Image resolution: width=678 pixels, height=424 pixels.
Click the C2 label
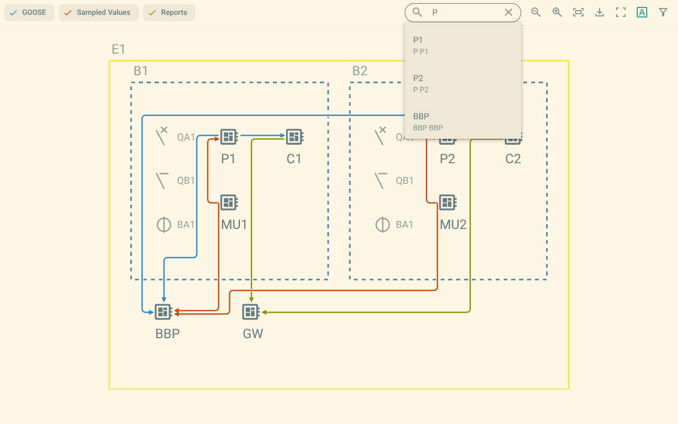pyautogui.click(x=513, y=159)
